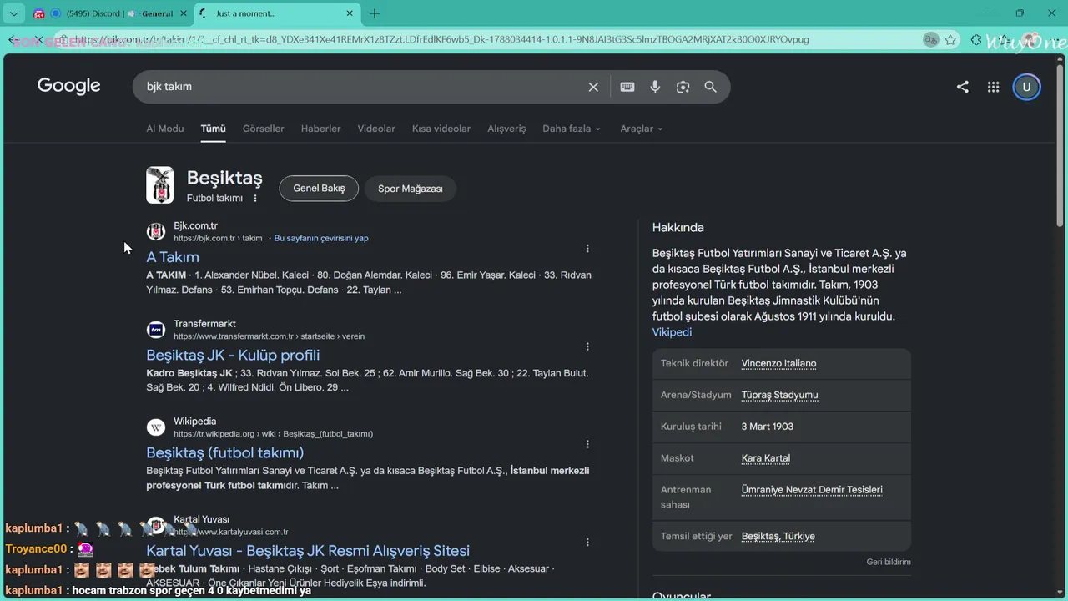Click the Teknik direktör label
Screen dimensions: 1068x601
694,363
